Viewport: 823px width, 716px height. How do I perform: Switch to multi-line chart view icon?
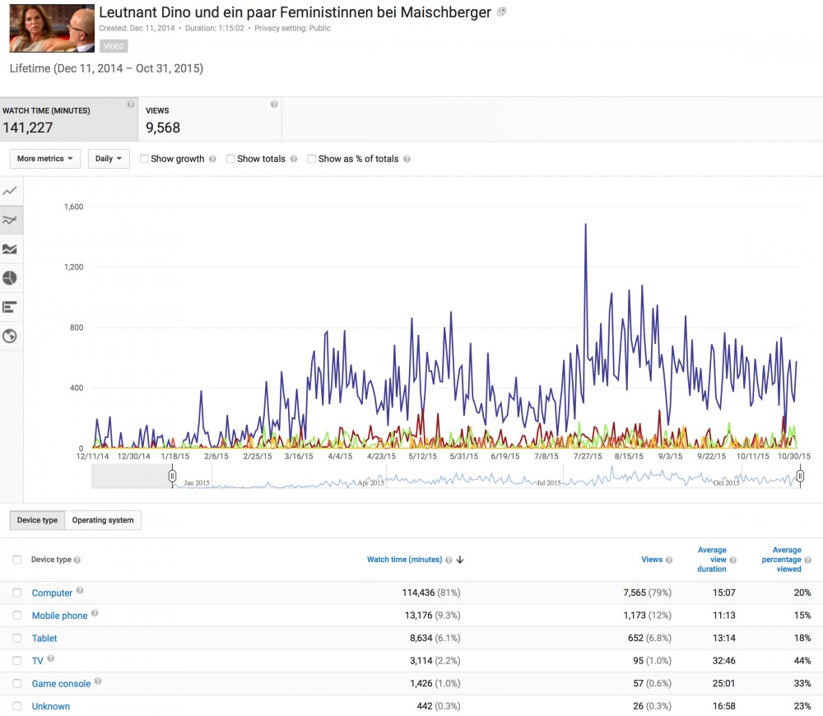tap(10, 220)
